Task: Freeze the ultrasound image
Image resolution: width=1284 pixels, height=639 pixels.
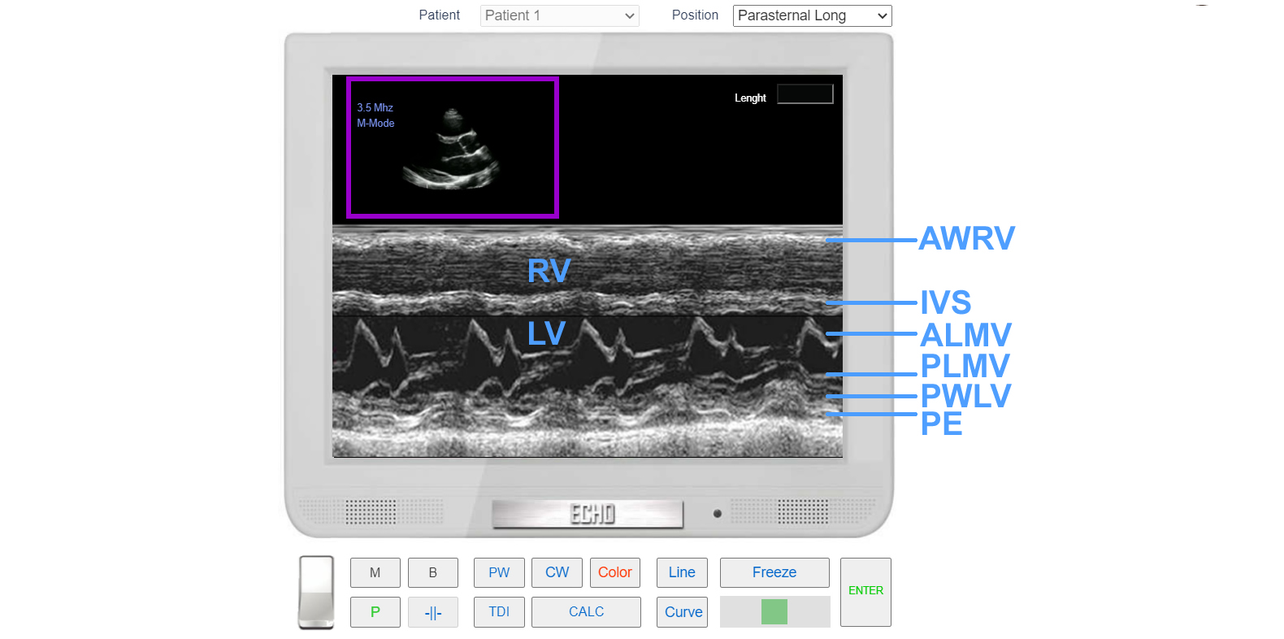Action: click(774, 572)
